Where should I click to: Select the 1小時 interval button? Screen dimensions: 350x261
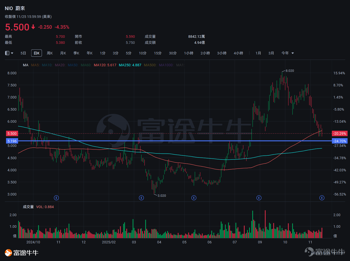tap(189, 53)
